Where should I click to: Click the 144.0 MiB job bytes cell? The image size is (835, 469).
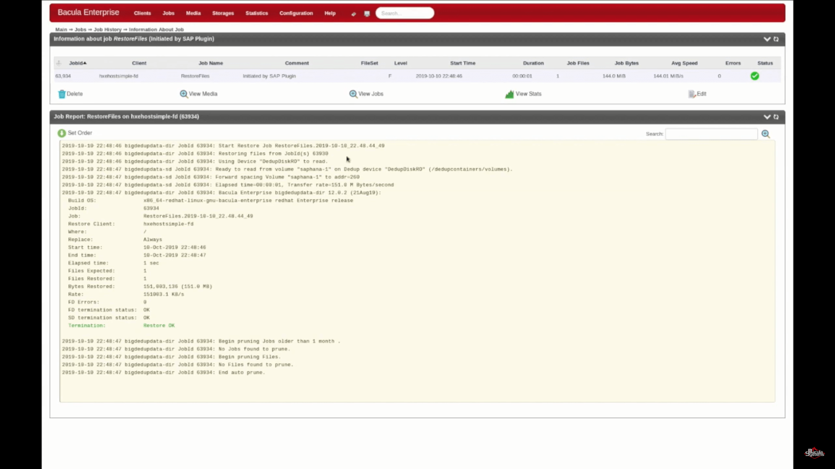[614, 76]
